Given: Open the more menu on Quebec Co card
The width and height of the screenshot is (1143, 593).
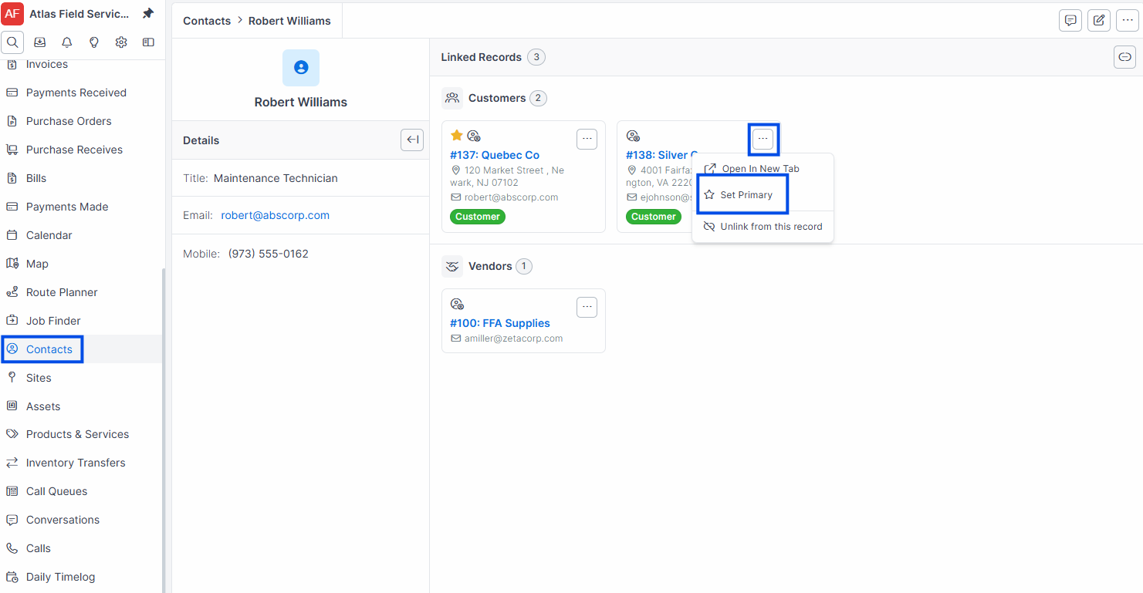Looking at the screenshot, I should pos(587,139).
